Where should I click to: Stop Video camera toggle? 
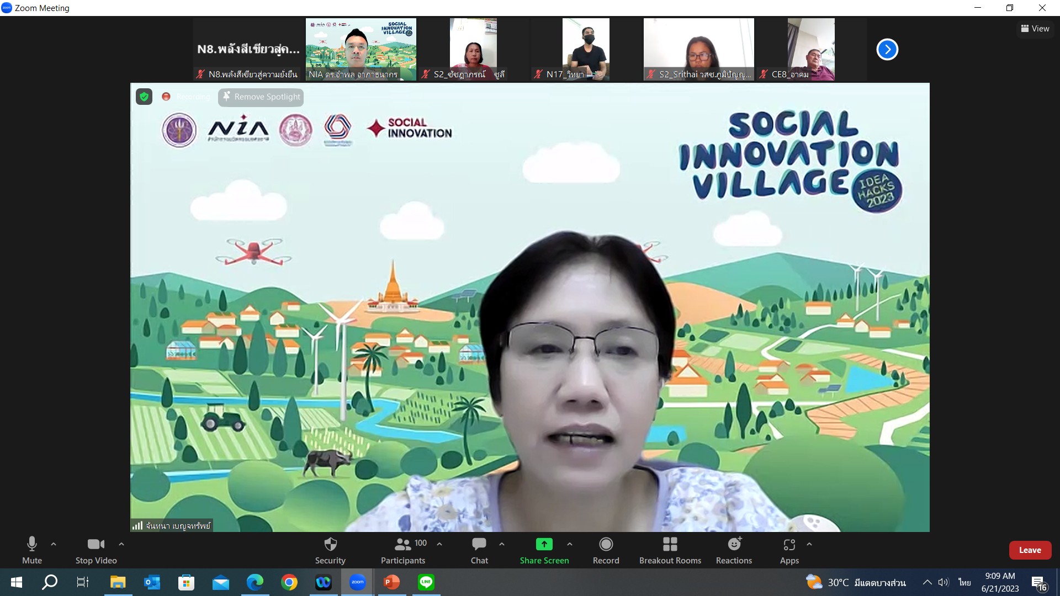[x=96, y=550]
